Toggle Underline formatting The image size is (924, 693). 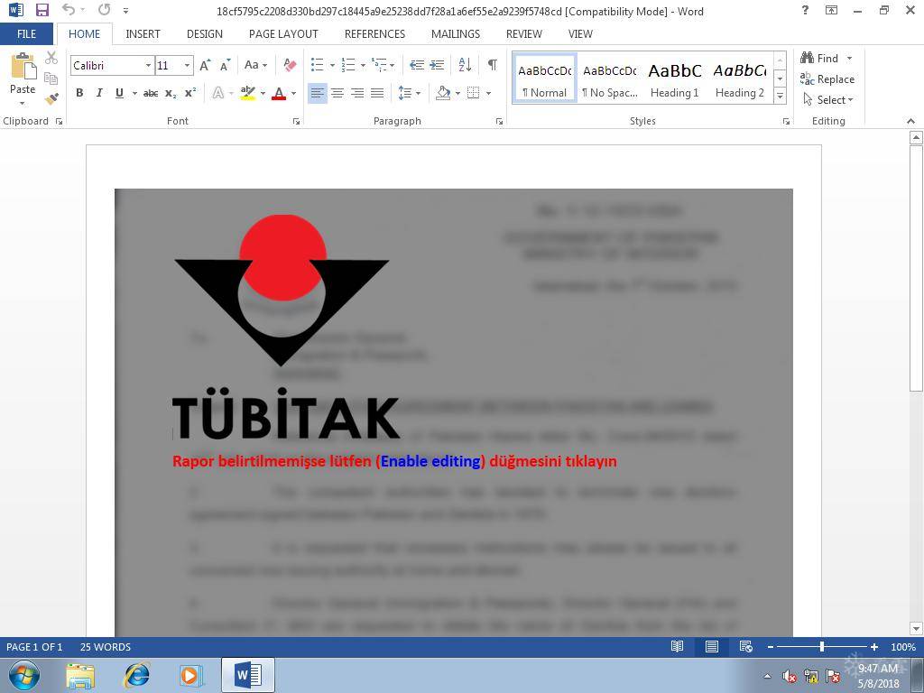click(119, 93)
